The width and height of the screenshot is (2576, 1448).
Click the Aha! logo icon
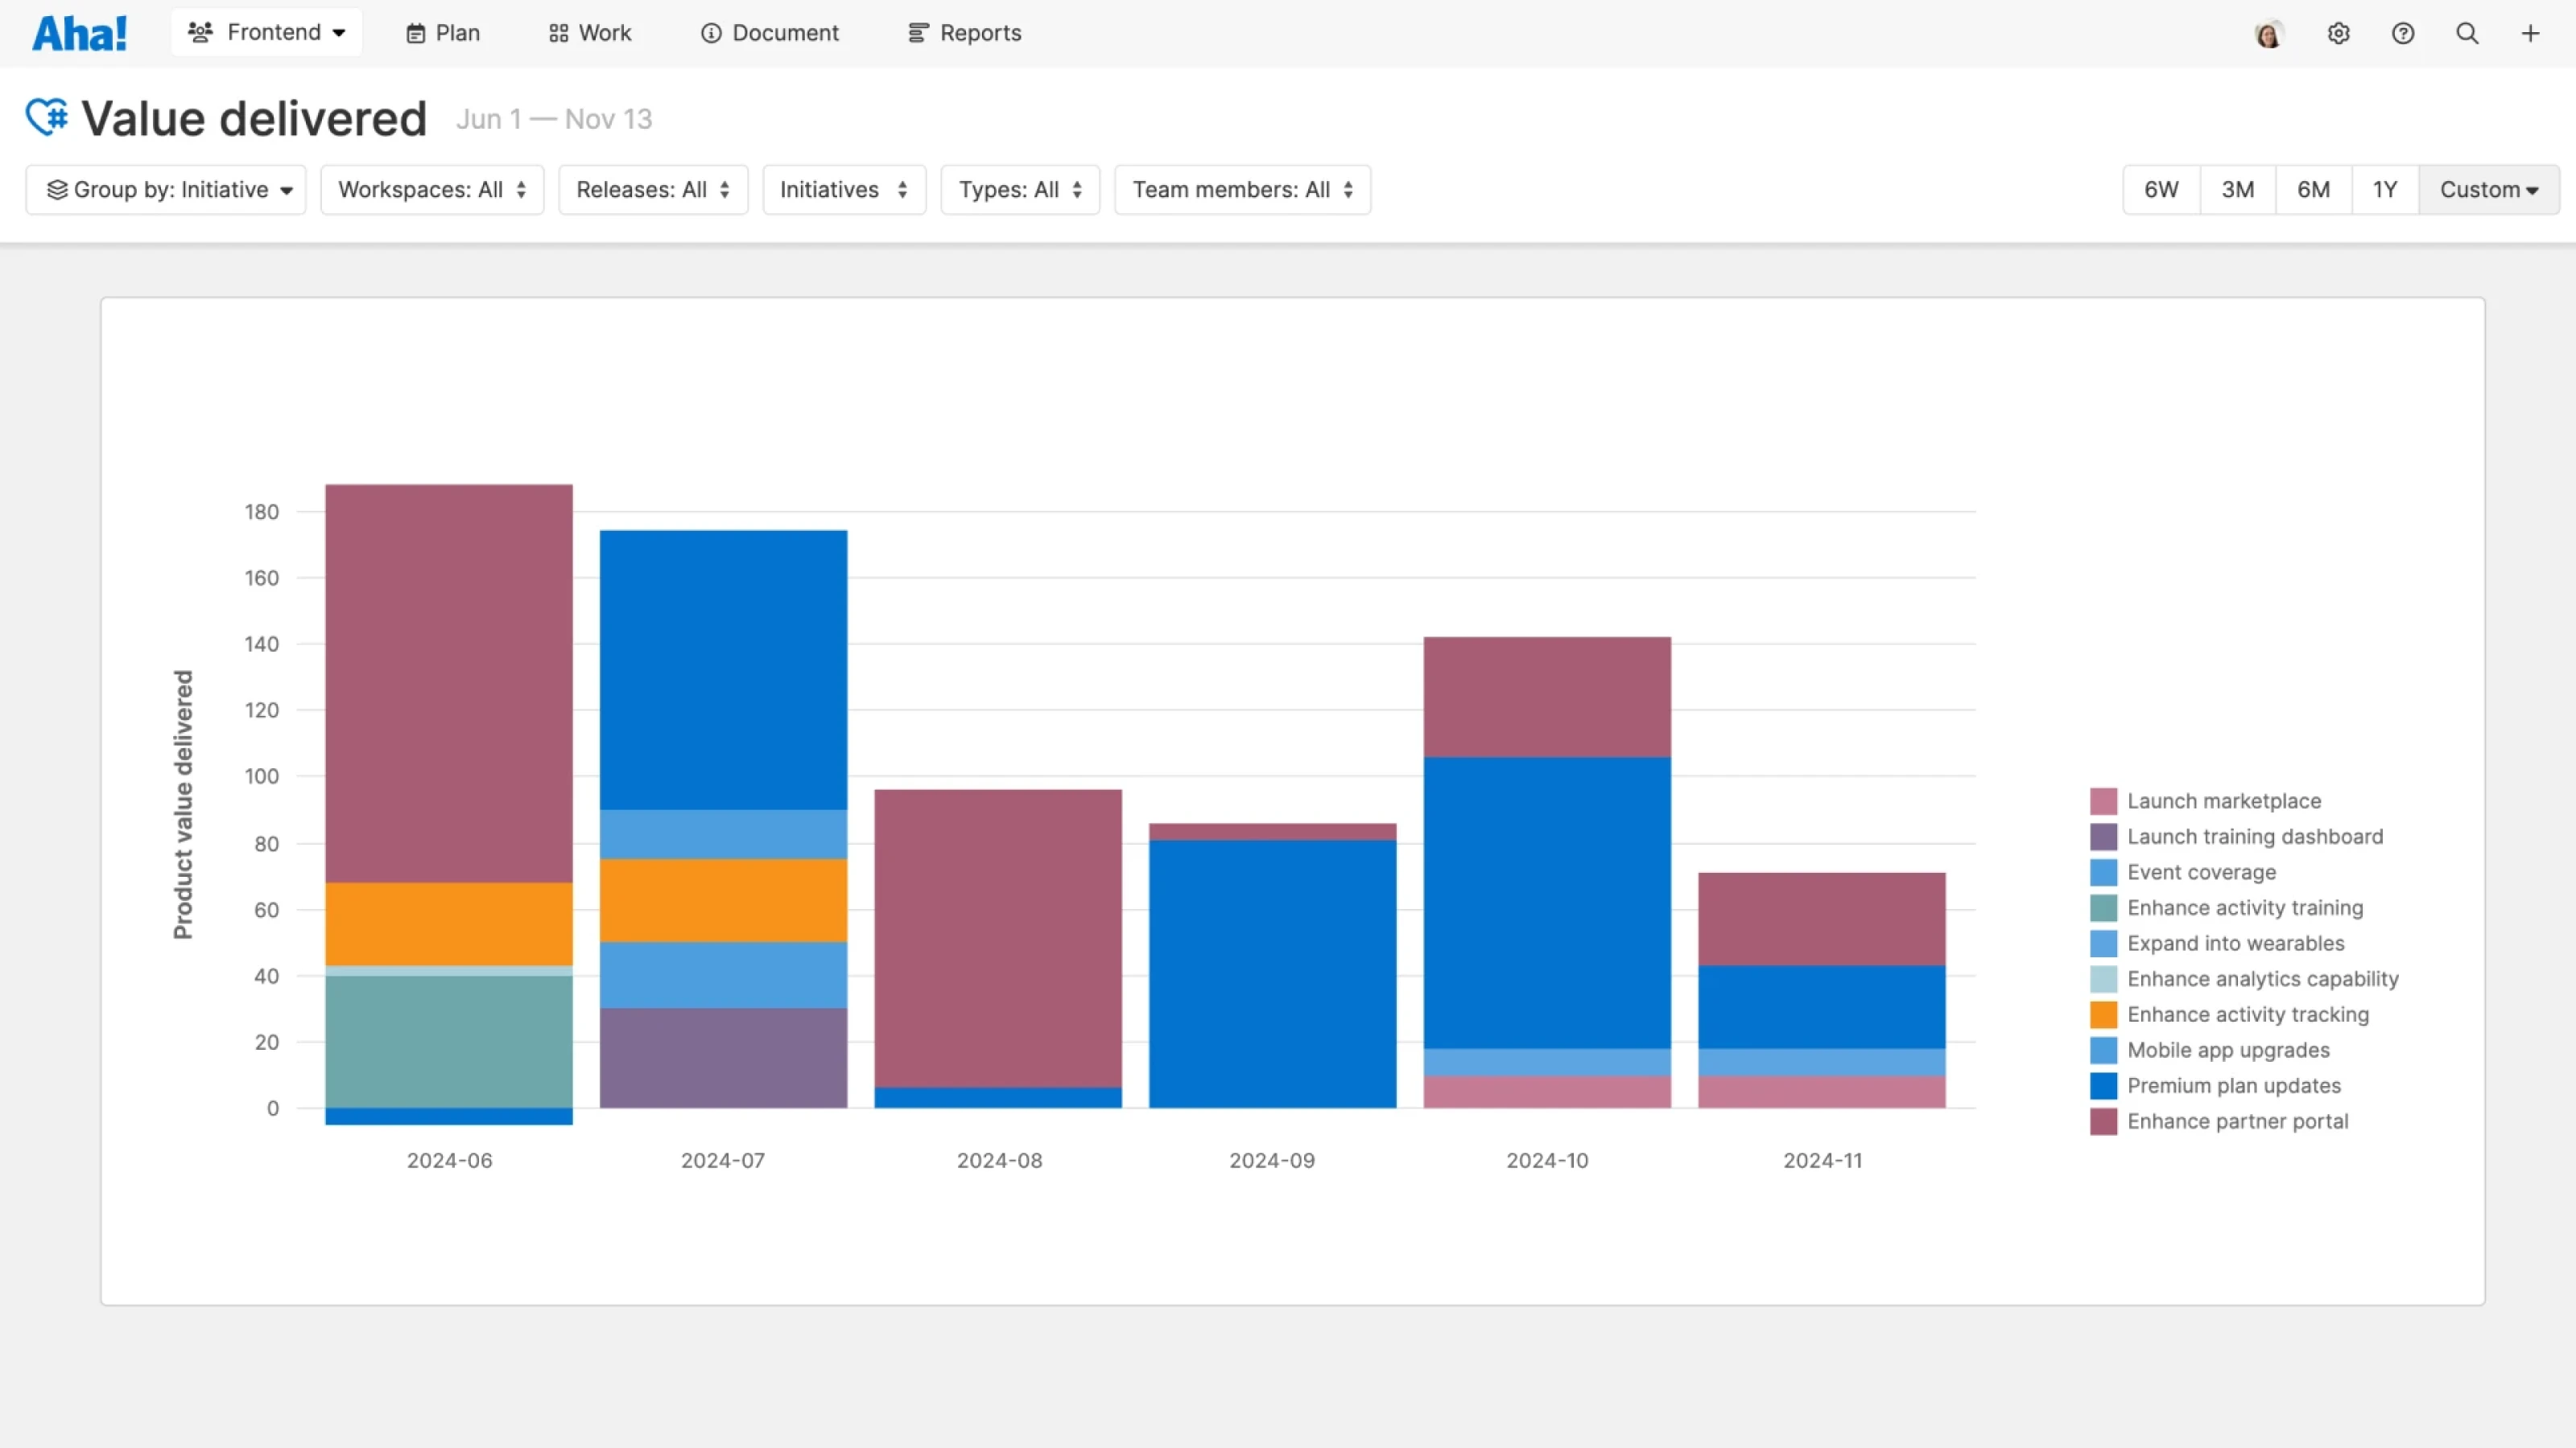(x=79, y=33)
